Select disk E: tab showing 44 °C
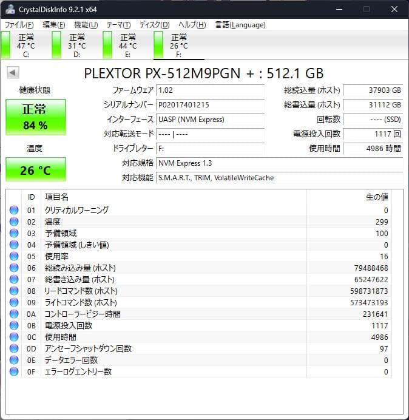Image resolution: width=409 pixels, height=420 pixels. 128,46
